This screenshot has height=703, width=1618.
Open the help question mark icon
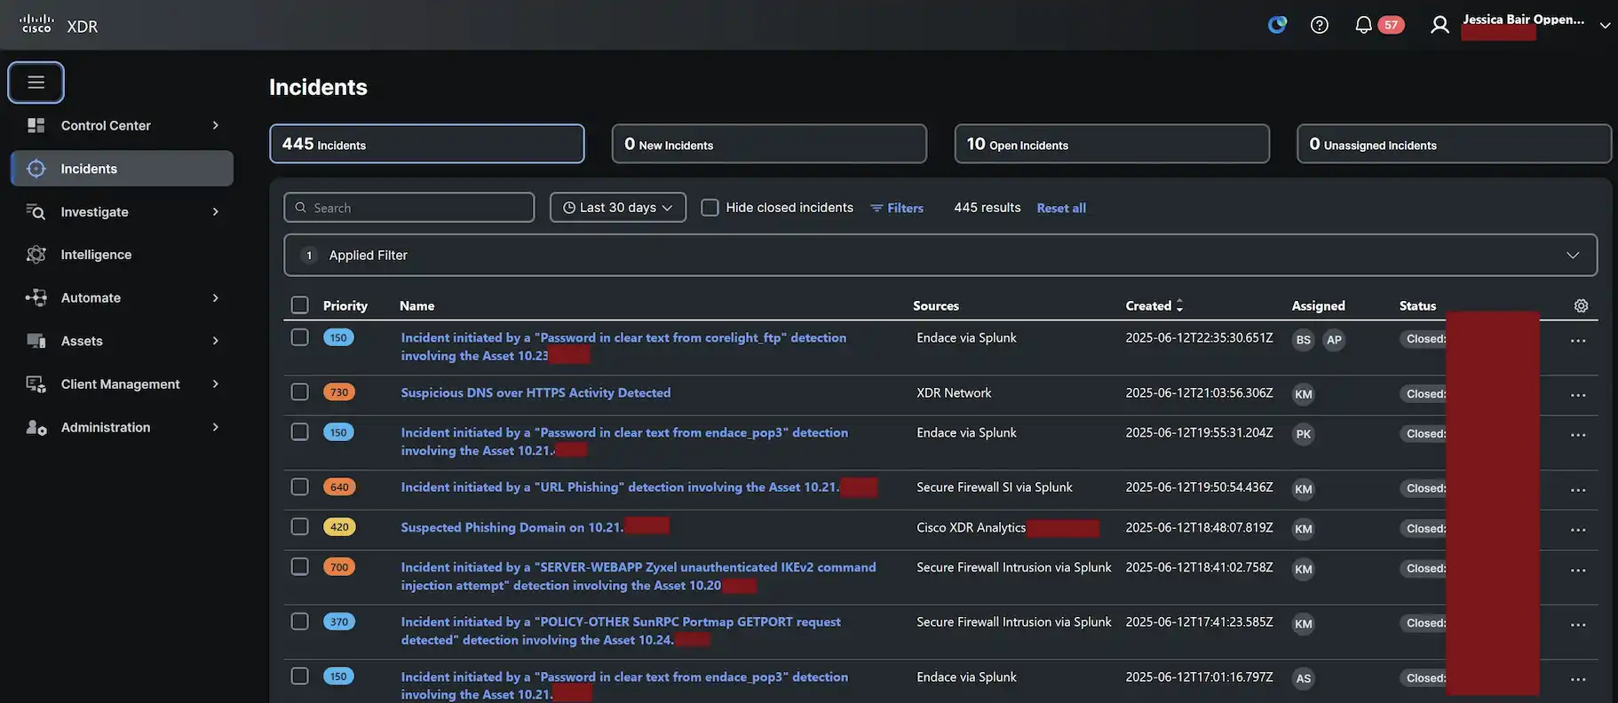tap(1320, 25)
